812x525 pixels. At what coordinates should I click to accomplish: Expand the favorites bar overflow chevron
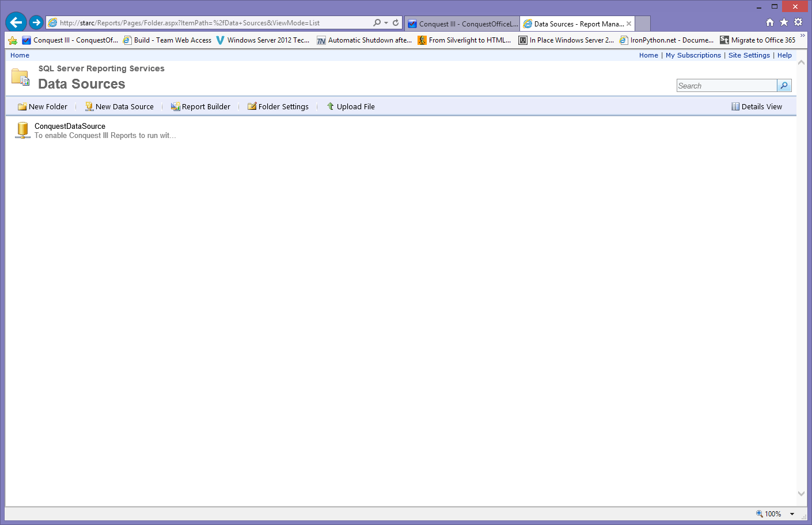(x=803, y=36)
